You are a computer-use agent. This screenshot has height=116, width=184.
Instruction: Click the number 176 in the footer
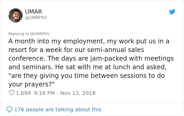click(19, 109)
